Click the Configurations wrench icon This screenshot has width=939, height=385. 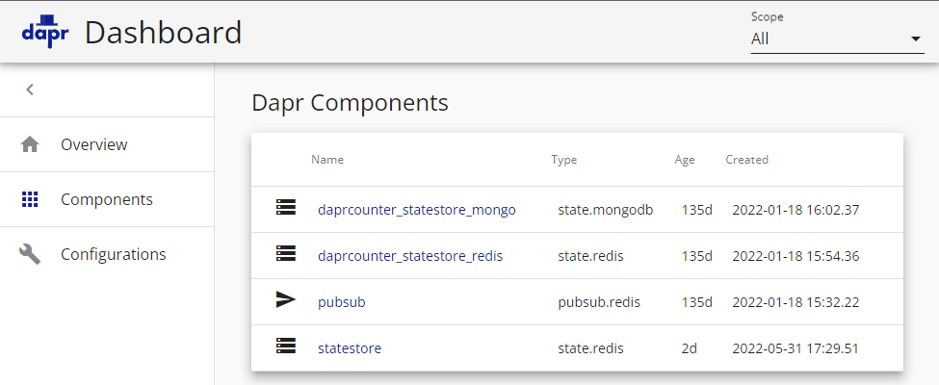pos(30,254)
